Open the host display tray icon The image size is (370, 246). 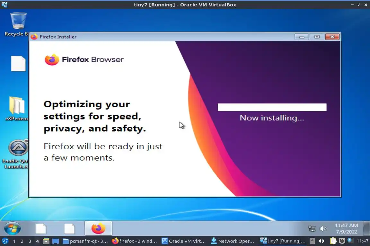tap(342, 241)
